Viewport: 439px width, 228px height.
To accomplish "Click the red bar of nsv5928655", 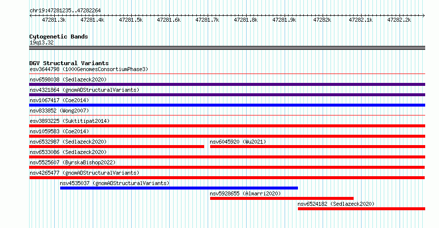I will tap(282, 198).
